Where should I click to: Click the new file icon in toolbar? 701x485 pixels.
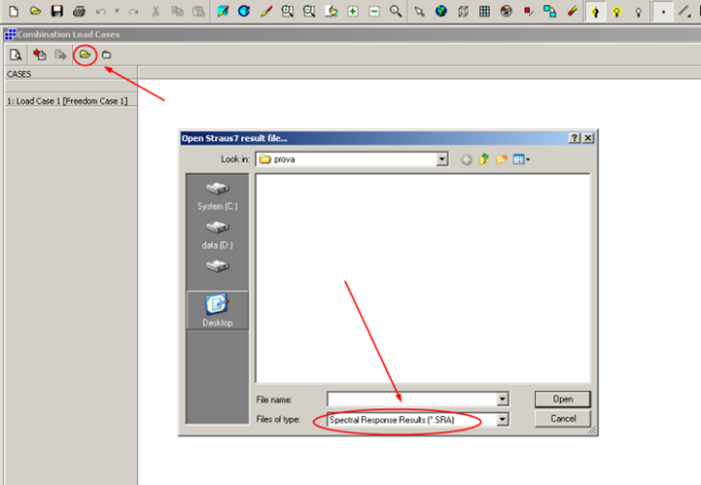(x=13, y=12)
